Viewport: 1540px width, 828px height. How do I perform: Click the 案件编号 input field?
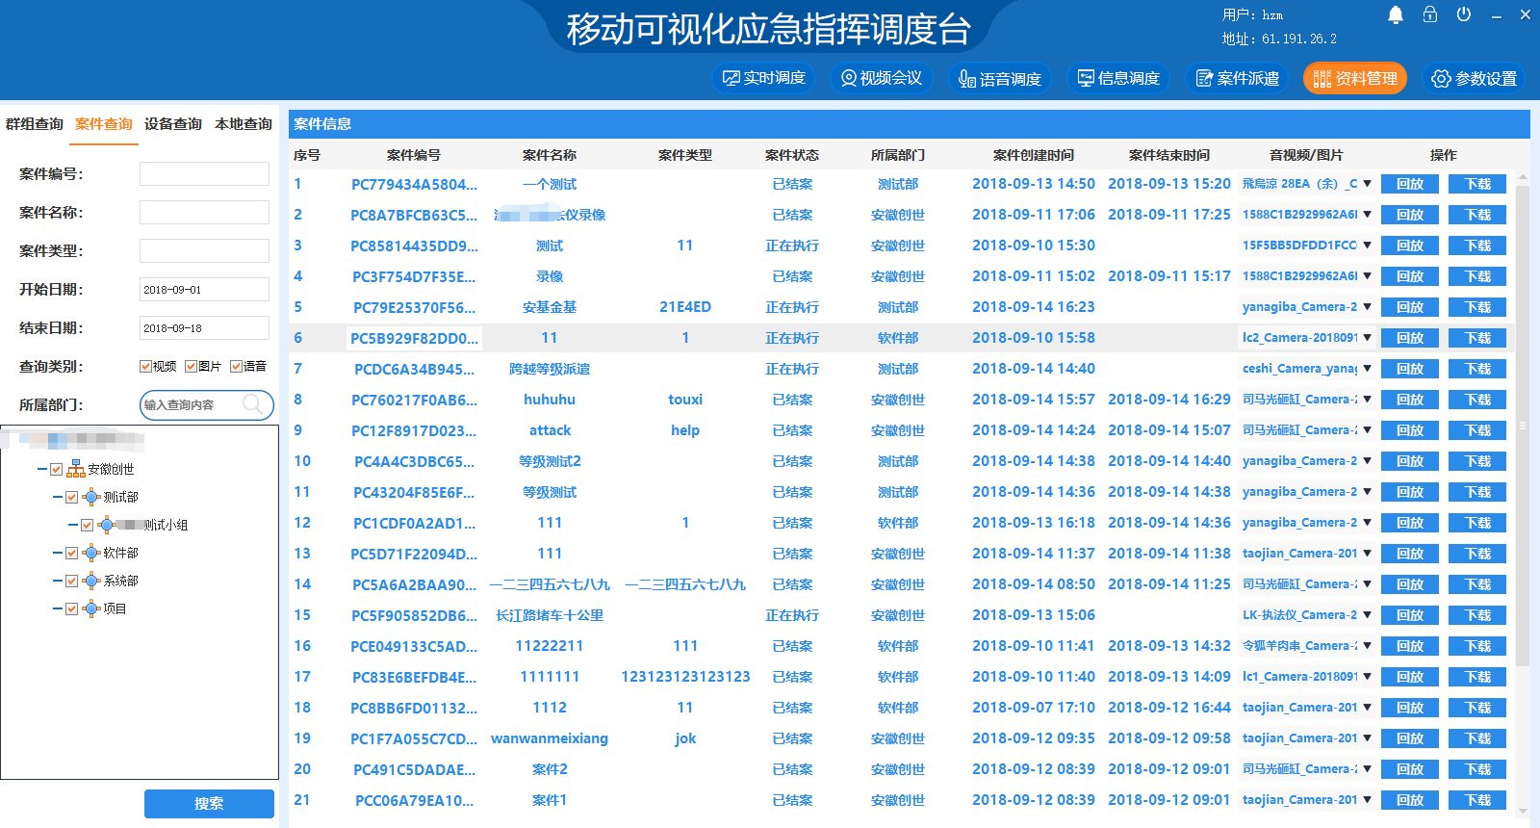point(204,173)
